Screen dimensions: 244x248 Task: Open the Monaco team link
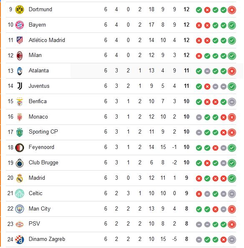tap(38, 117)
